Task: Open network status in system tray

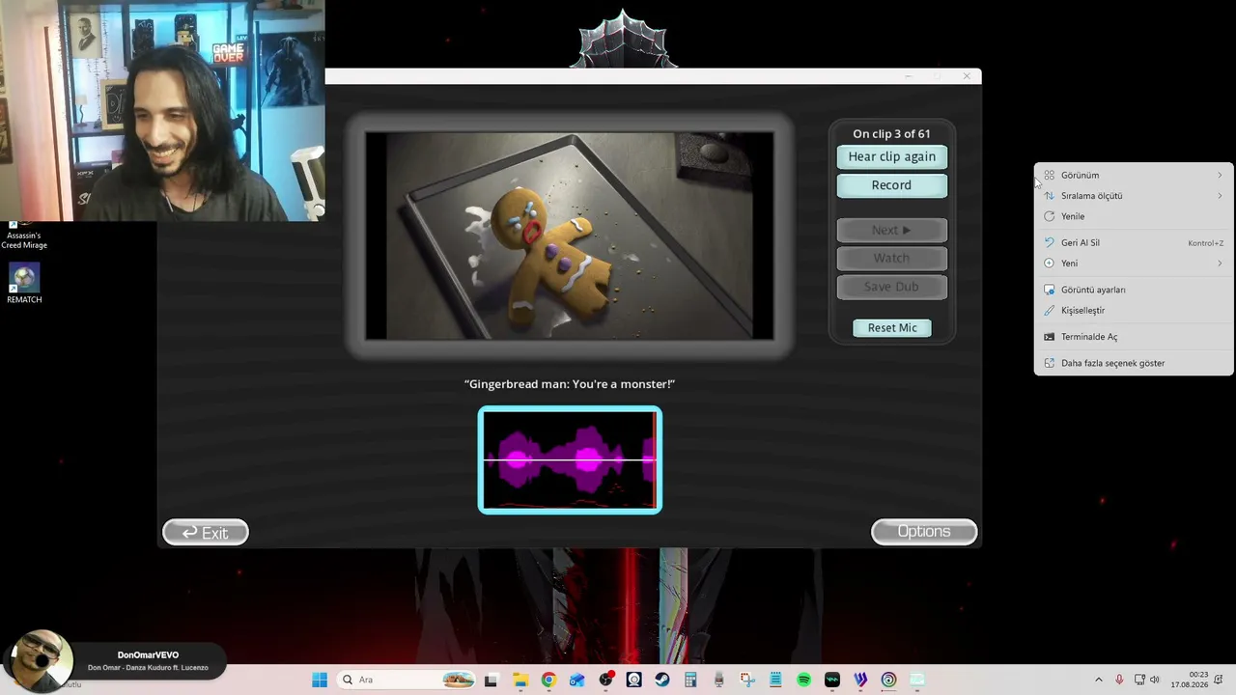Action: (1139, 680)
